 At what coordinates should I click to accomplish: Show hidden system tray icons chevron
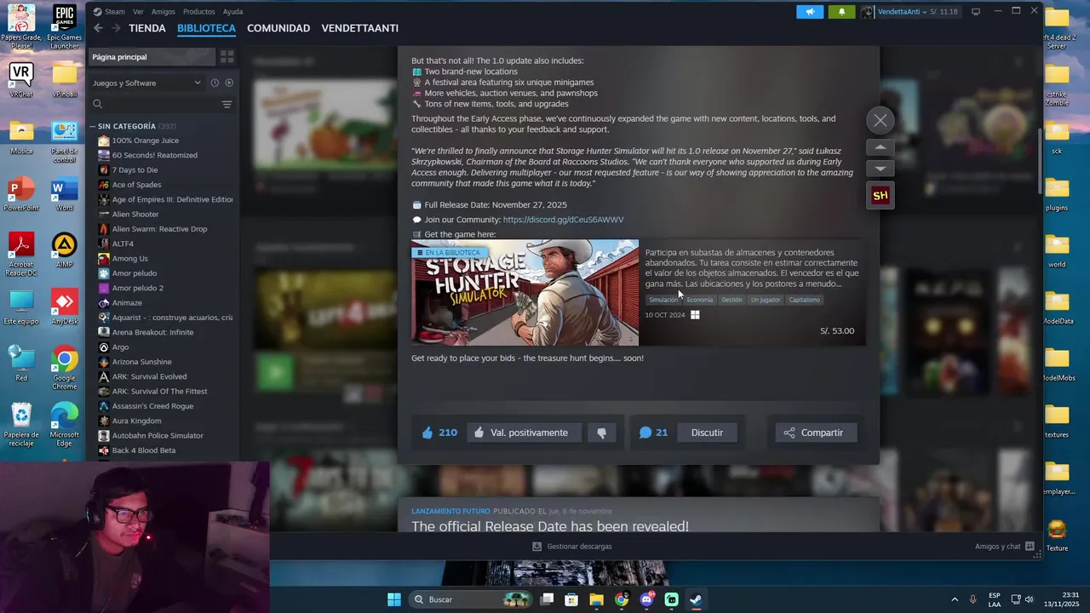pyautogui.click(x=954, y=599)
